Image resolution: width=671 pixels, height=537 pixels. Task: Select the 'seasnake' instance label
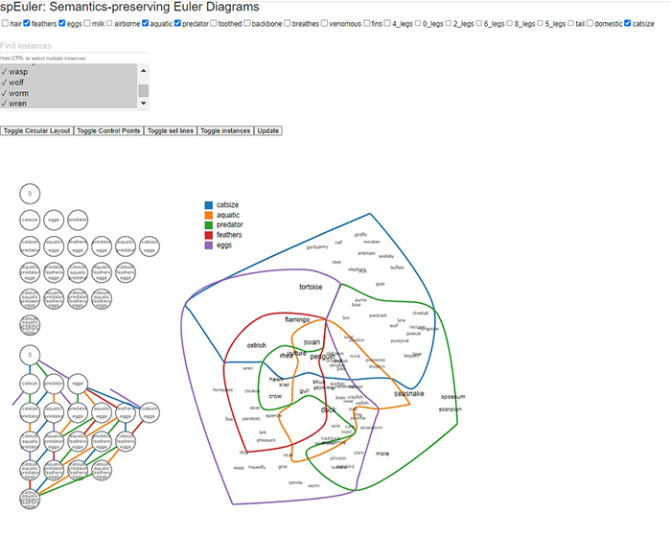[x=408, y=393]
